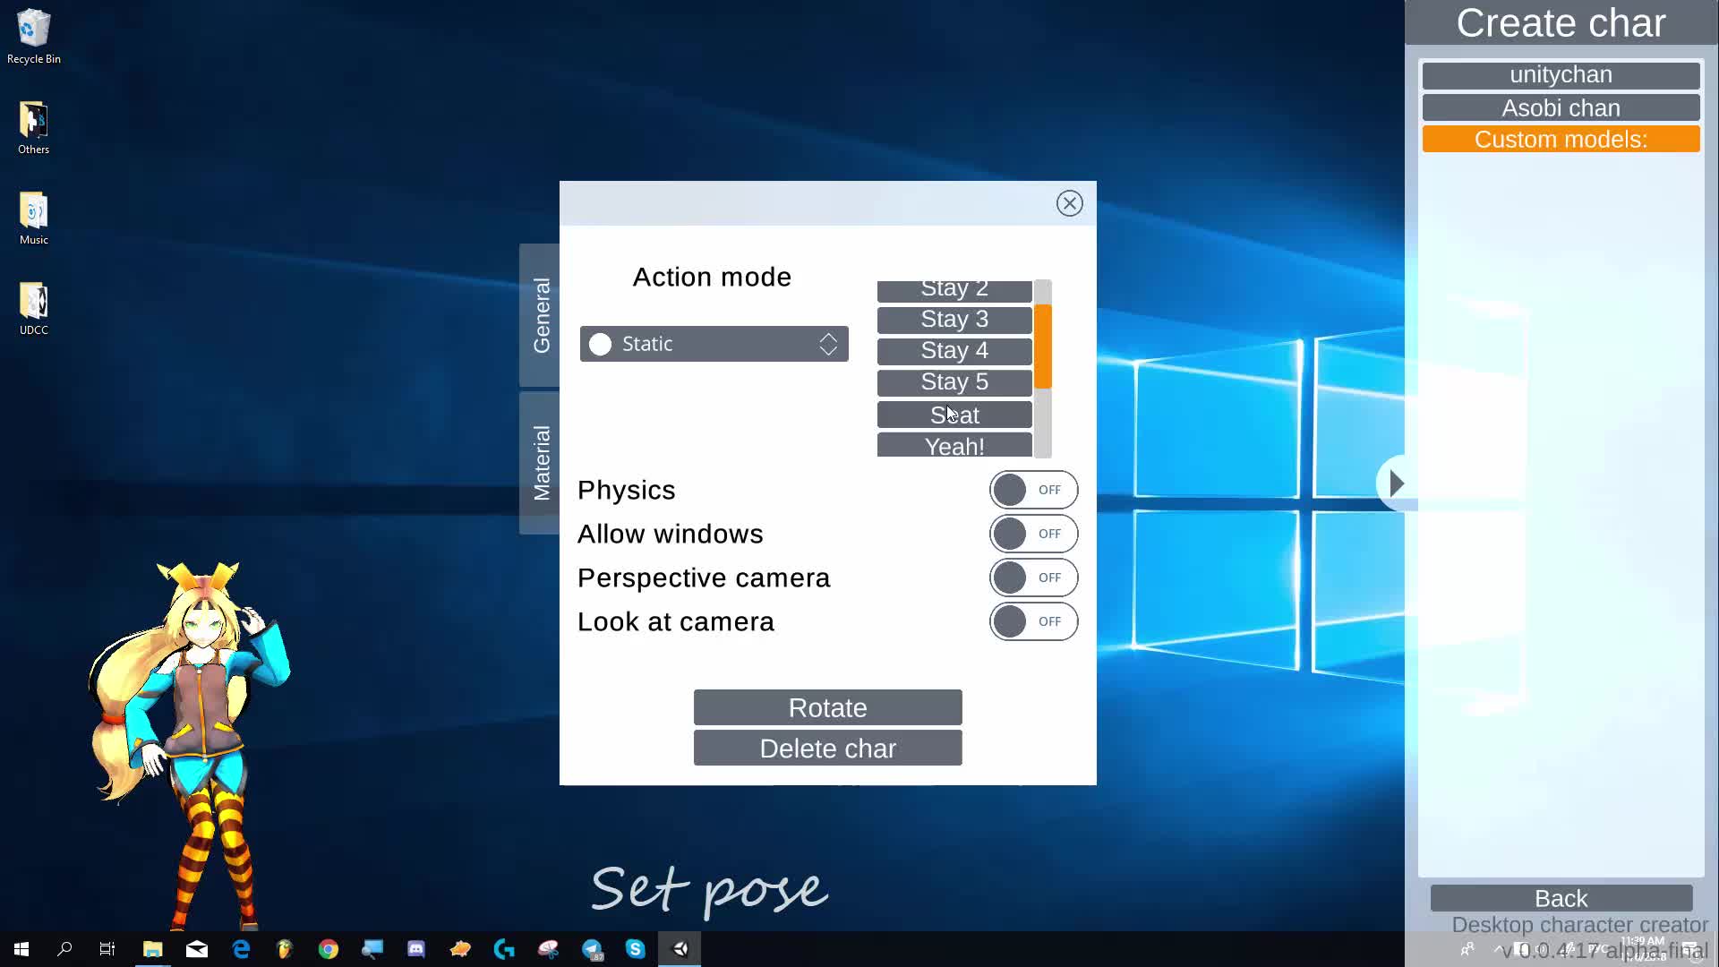Image resolution: width=1719 pixels, height=967 pixels.
Task: Toggle Perspective camera on
Action: point(1033,578)
